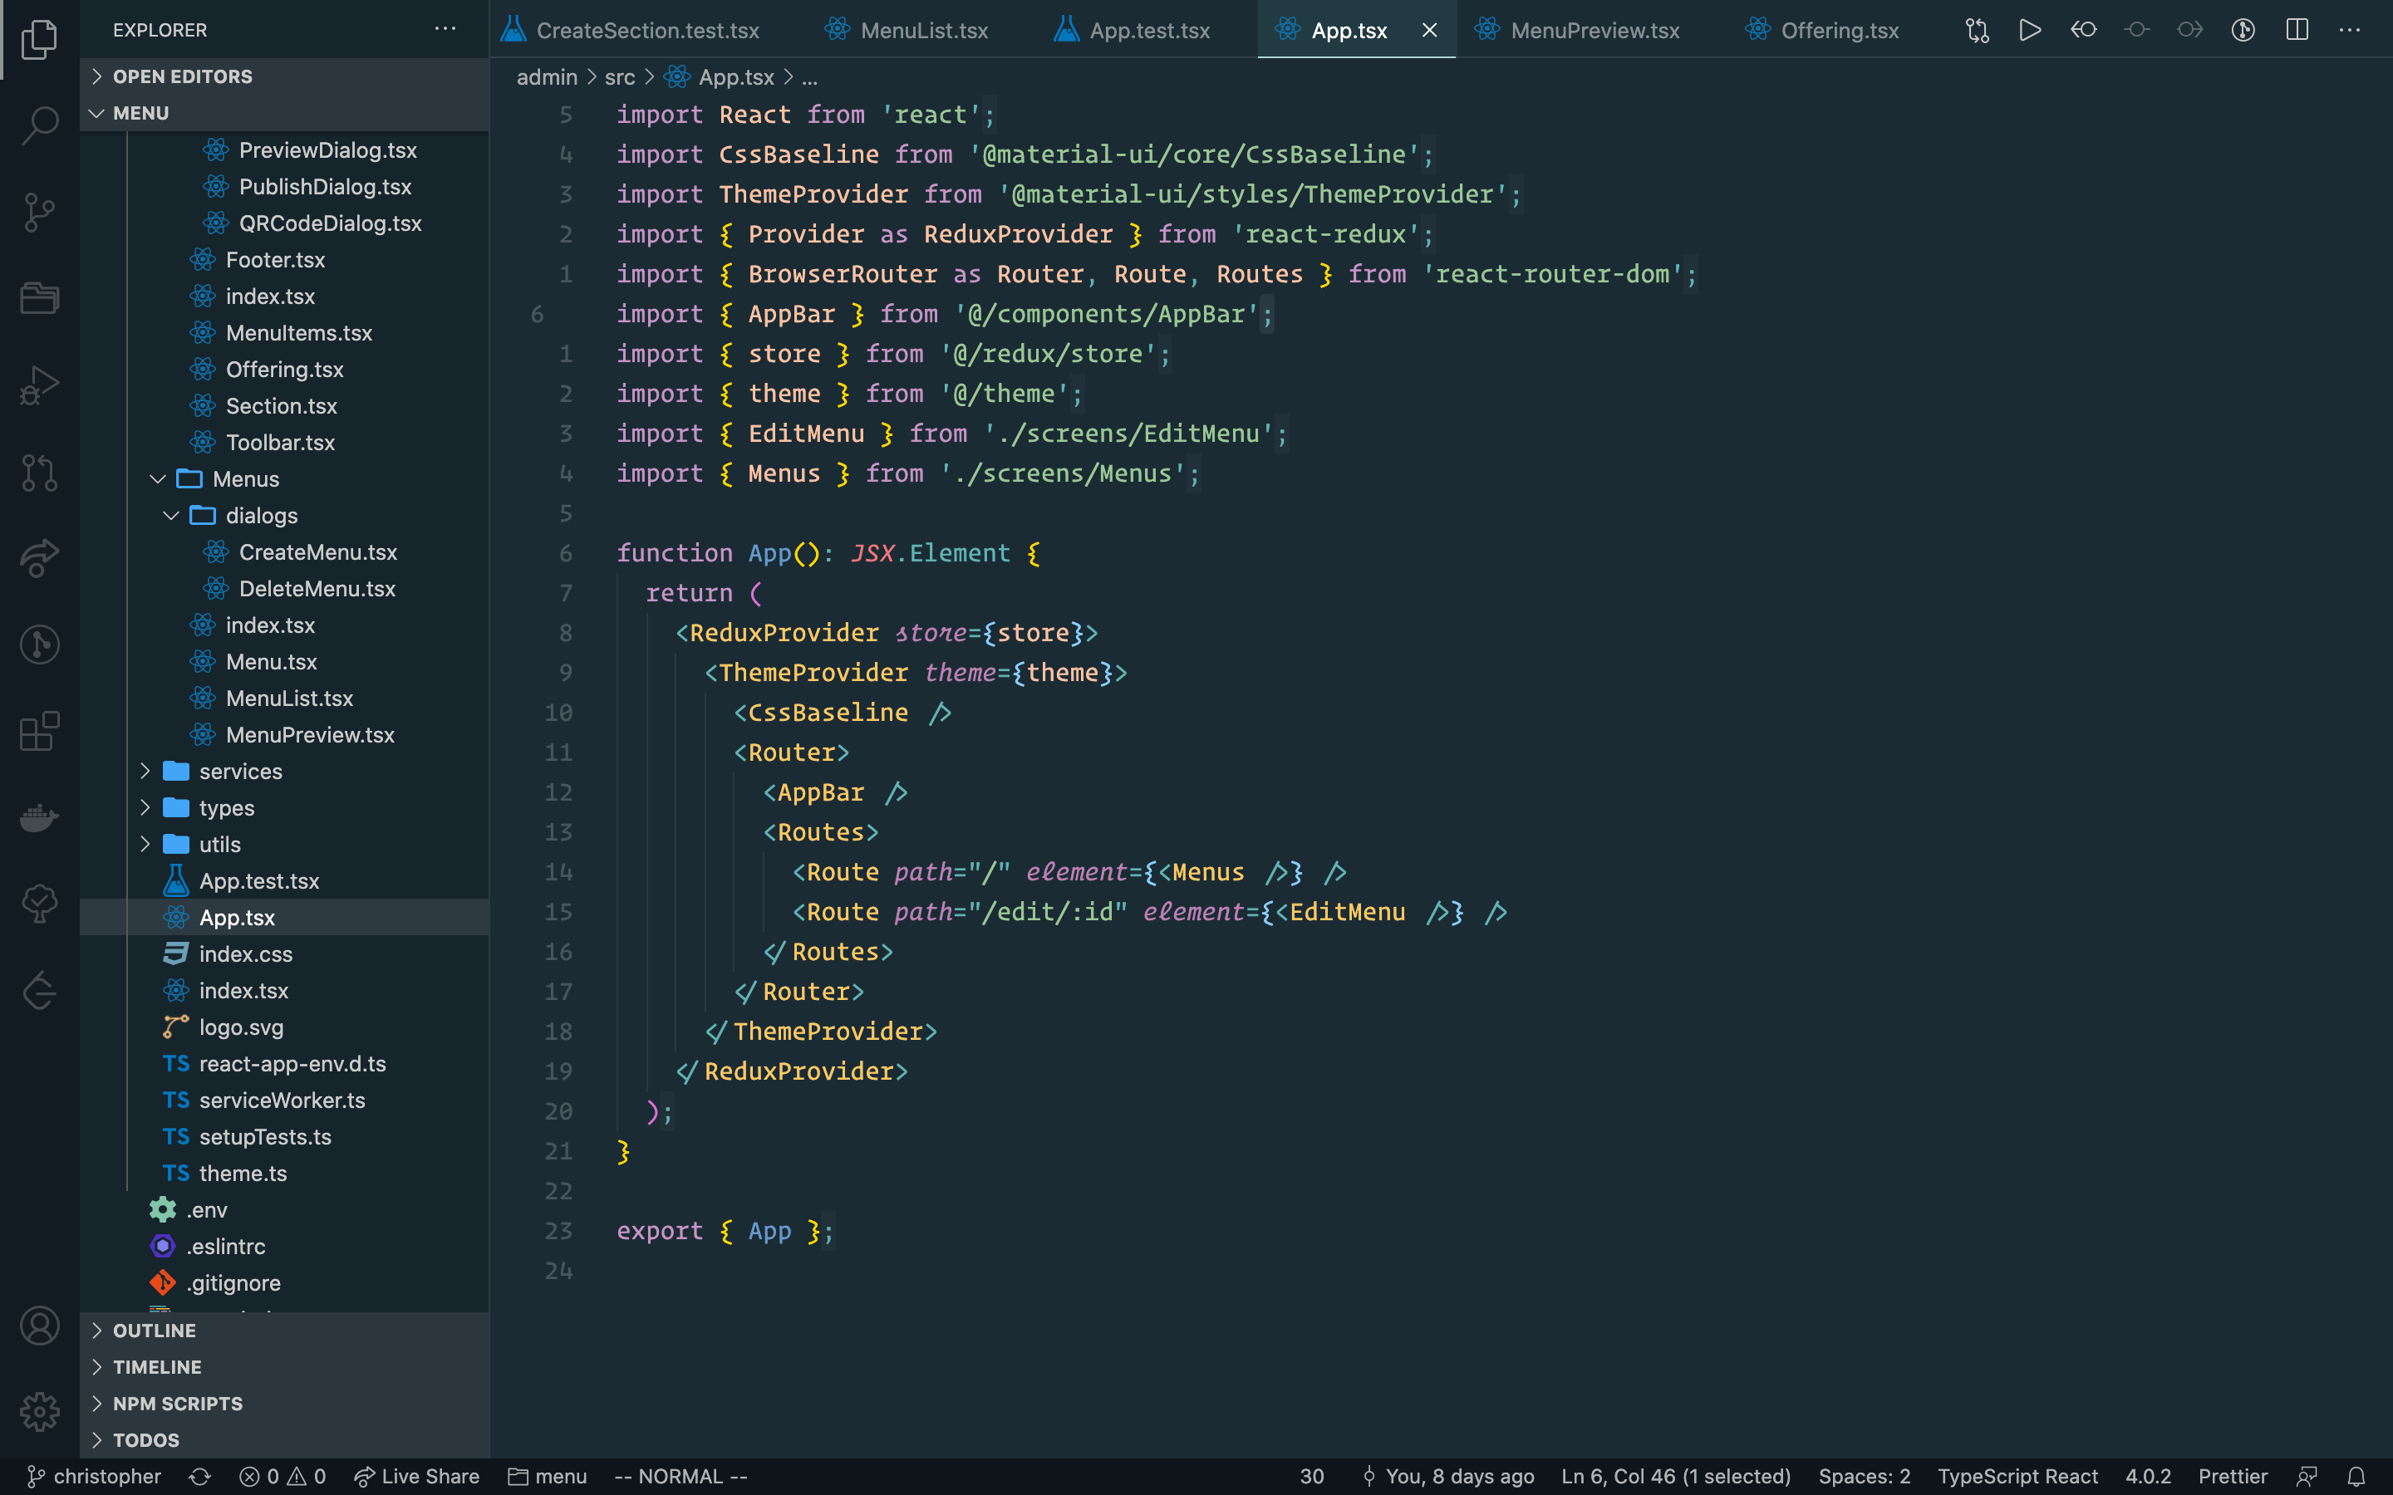Click the Run play icon in editor toolbar
This screenshot has width=2393, height=1495.
click(2029, 31)
